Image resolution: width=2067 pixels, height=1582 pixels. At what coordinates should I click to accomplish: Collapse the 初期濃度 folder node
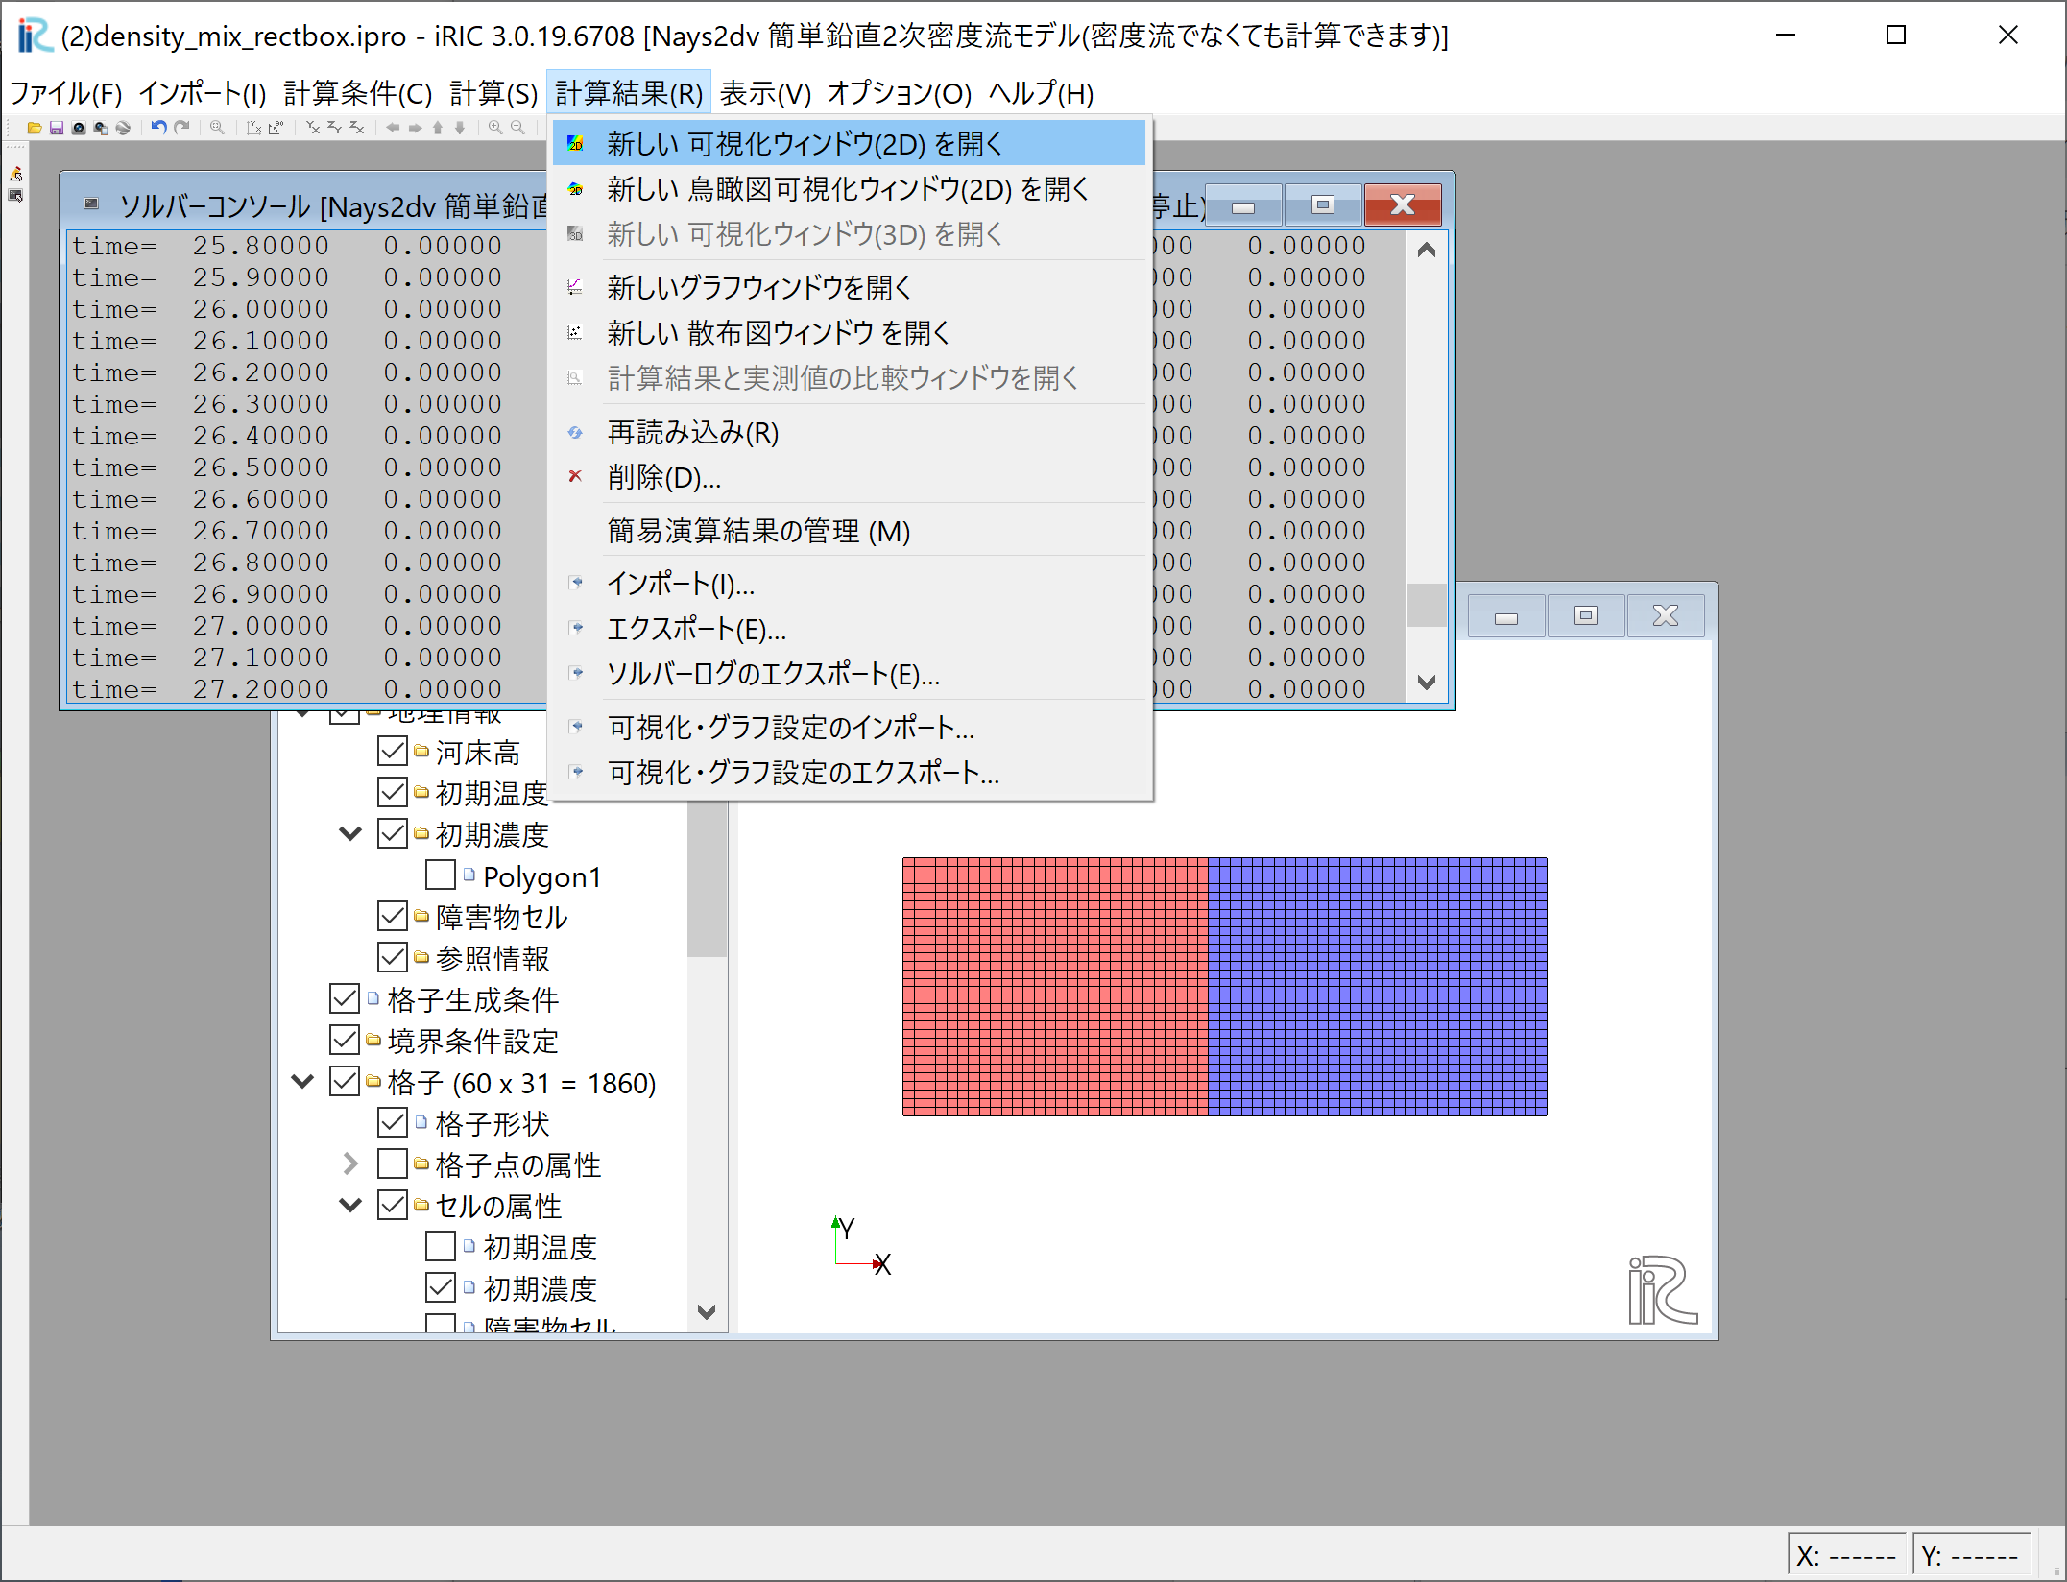350,834
